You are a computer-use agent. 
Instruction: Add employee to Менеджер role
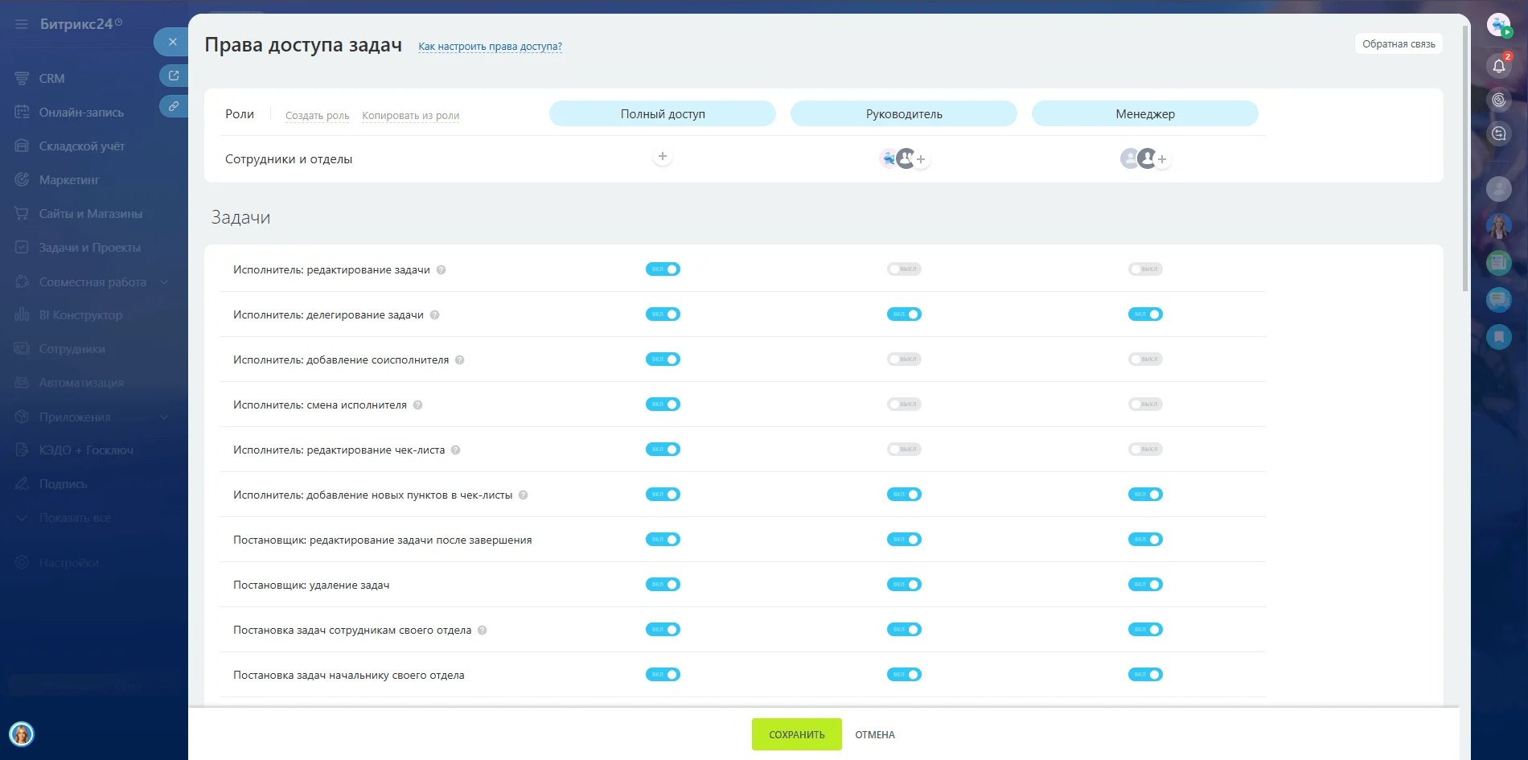pyautogui.click(x=1162, y=159)
